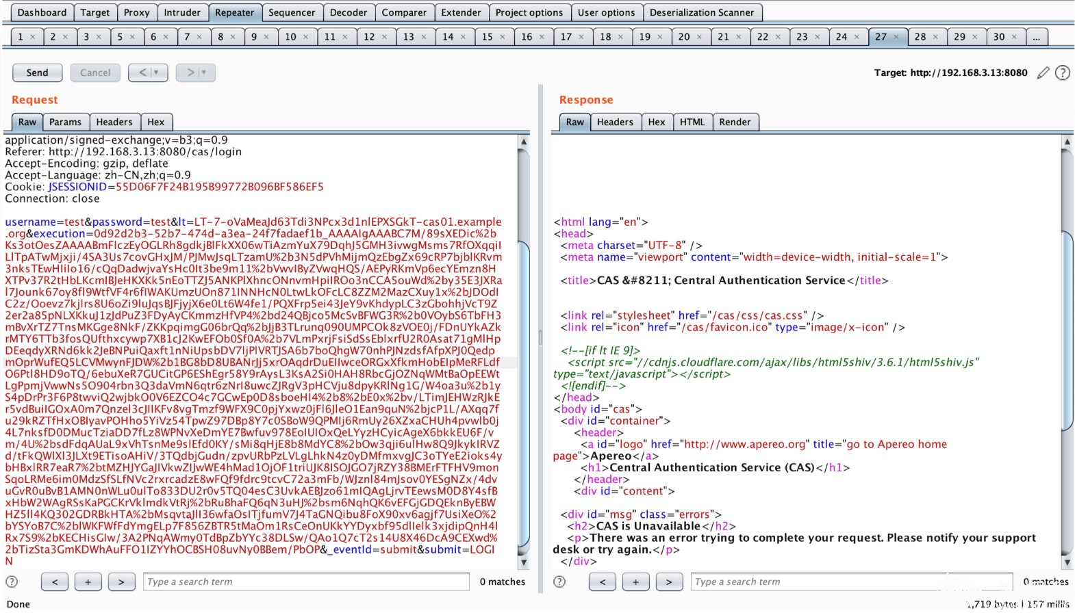Go to next response search match
This screenshot has height=613, width=1075.
(669, 582)
